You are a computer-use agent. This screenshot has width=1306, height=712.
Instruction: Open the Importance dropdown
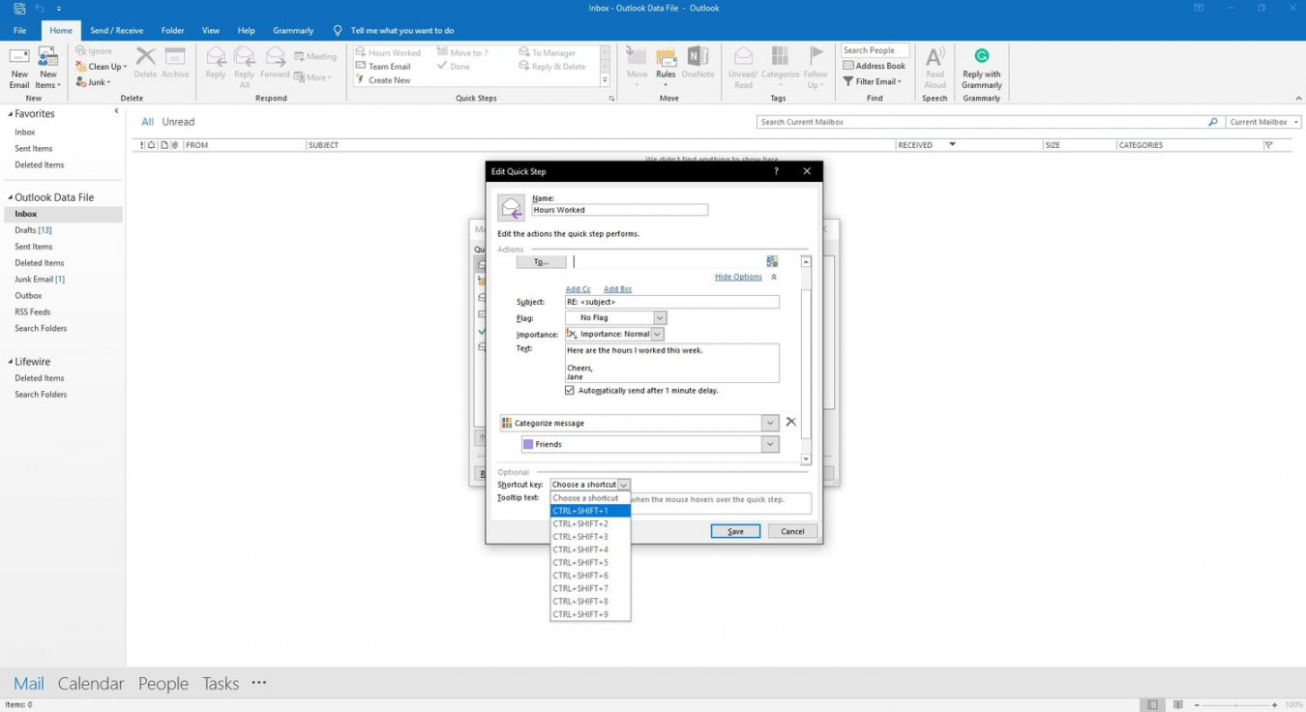[657, 334]
